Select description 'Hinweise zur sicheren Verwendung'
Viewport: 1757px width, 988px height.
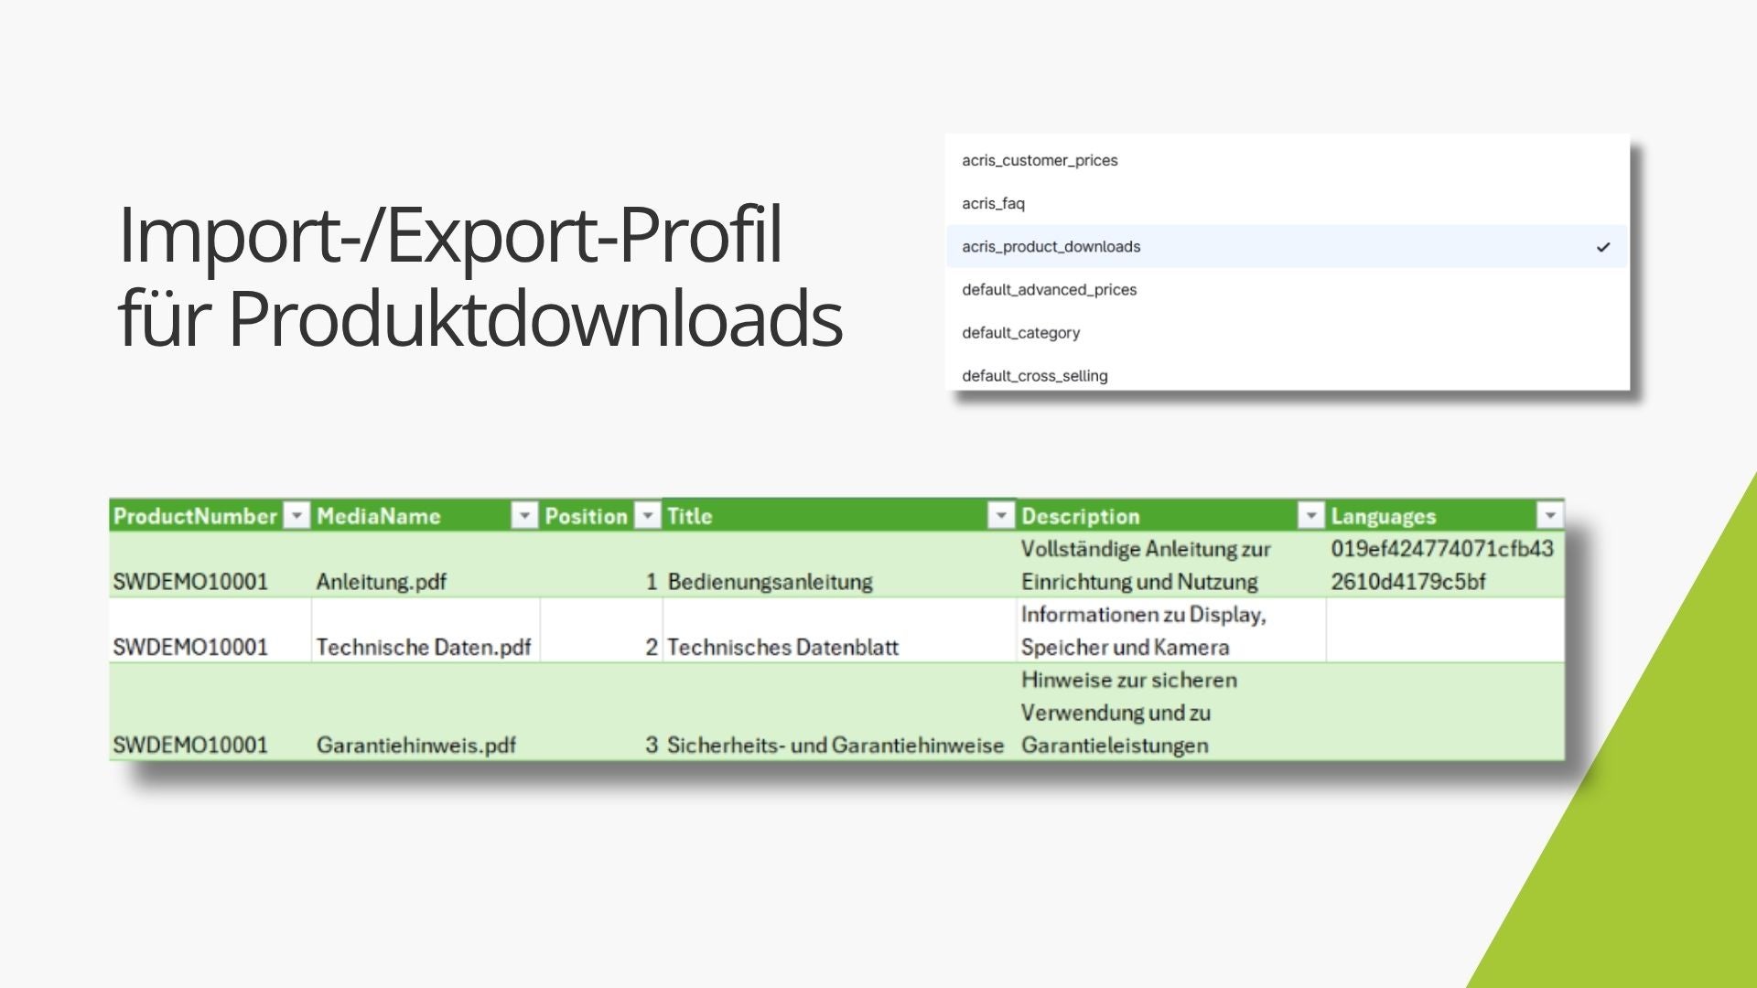pos(1171,712)
